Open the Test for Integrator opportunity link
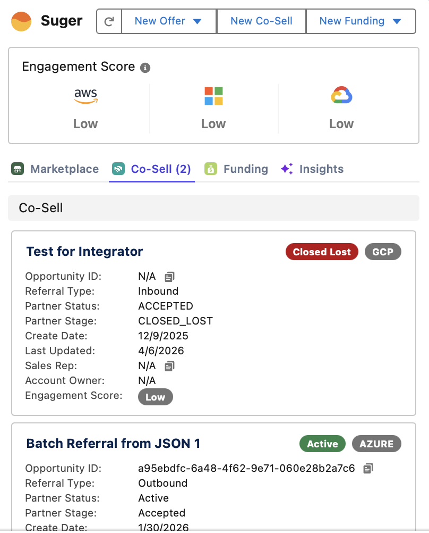Image resolution: width=429 pixels, height=533 pixels. 84,251
